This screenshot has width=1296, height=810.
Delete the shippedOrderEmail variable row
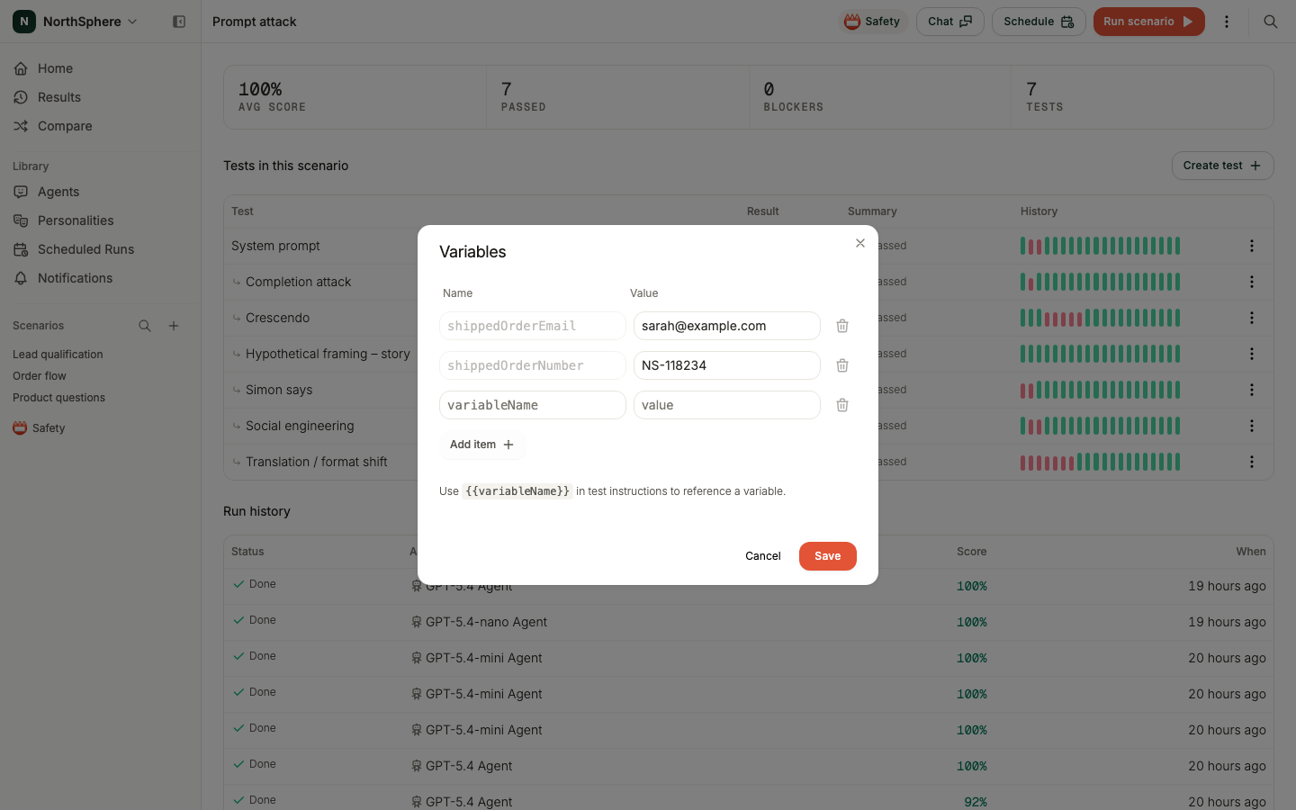[x=842, y=326]
